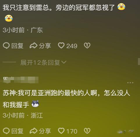Click 分享 text under first comment
Screen dimensions: 140x137
click(x=45, y=46)
